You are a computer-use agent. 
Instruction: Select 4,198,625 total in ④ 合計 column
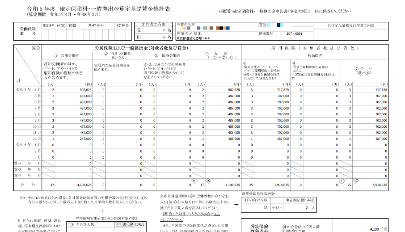click(x=233, y=185)
